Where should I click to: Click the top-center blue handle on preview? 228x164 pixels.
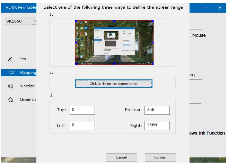click(x=114, y=21)
